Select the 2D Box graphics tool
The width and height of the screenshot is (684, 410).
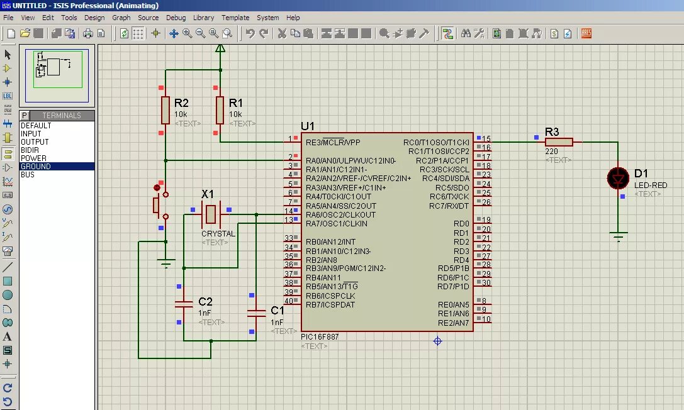8,281
